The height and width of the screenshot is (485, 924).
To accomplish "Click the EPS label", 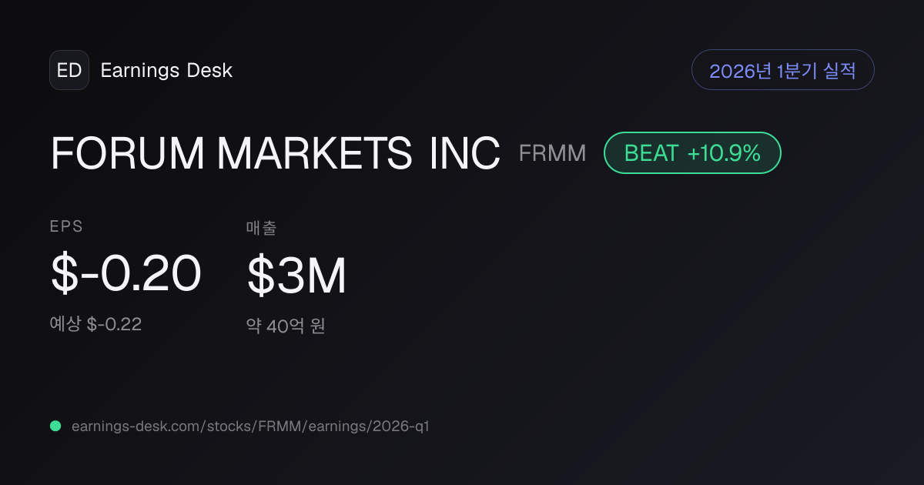I will click(66, 226).
